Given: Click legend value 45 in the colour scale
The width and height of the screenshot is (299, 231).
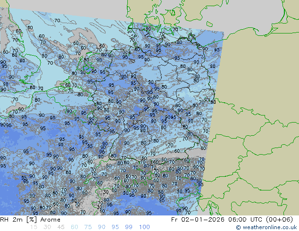Looking at the screenshot, I should [x=61, y=227].
